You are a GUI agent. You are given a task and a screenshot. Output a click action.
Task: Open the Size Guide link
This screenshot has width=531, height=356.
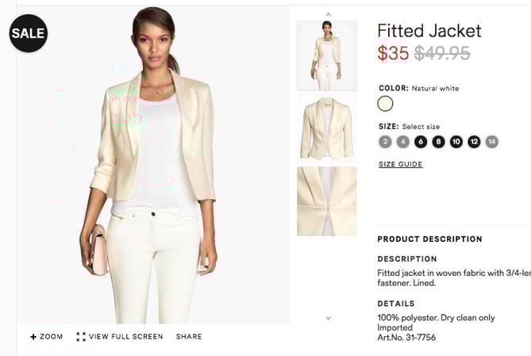click(x=400, y=165)
